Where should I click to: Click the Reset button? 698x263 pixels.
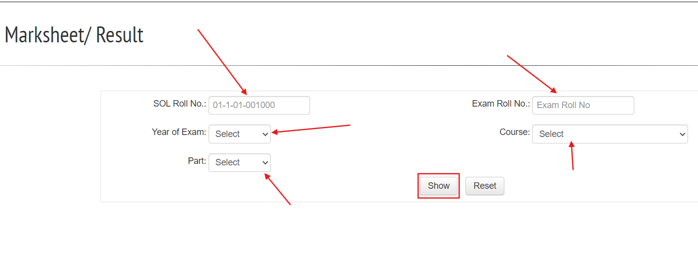pyautogui.click(x=484, y=186)
